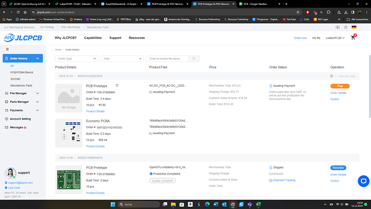This screenshot has height=209, width=371.
Task: Open the Date filter dropdown
Action: pos(122,59)
